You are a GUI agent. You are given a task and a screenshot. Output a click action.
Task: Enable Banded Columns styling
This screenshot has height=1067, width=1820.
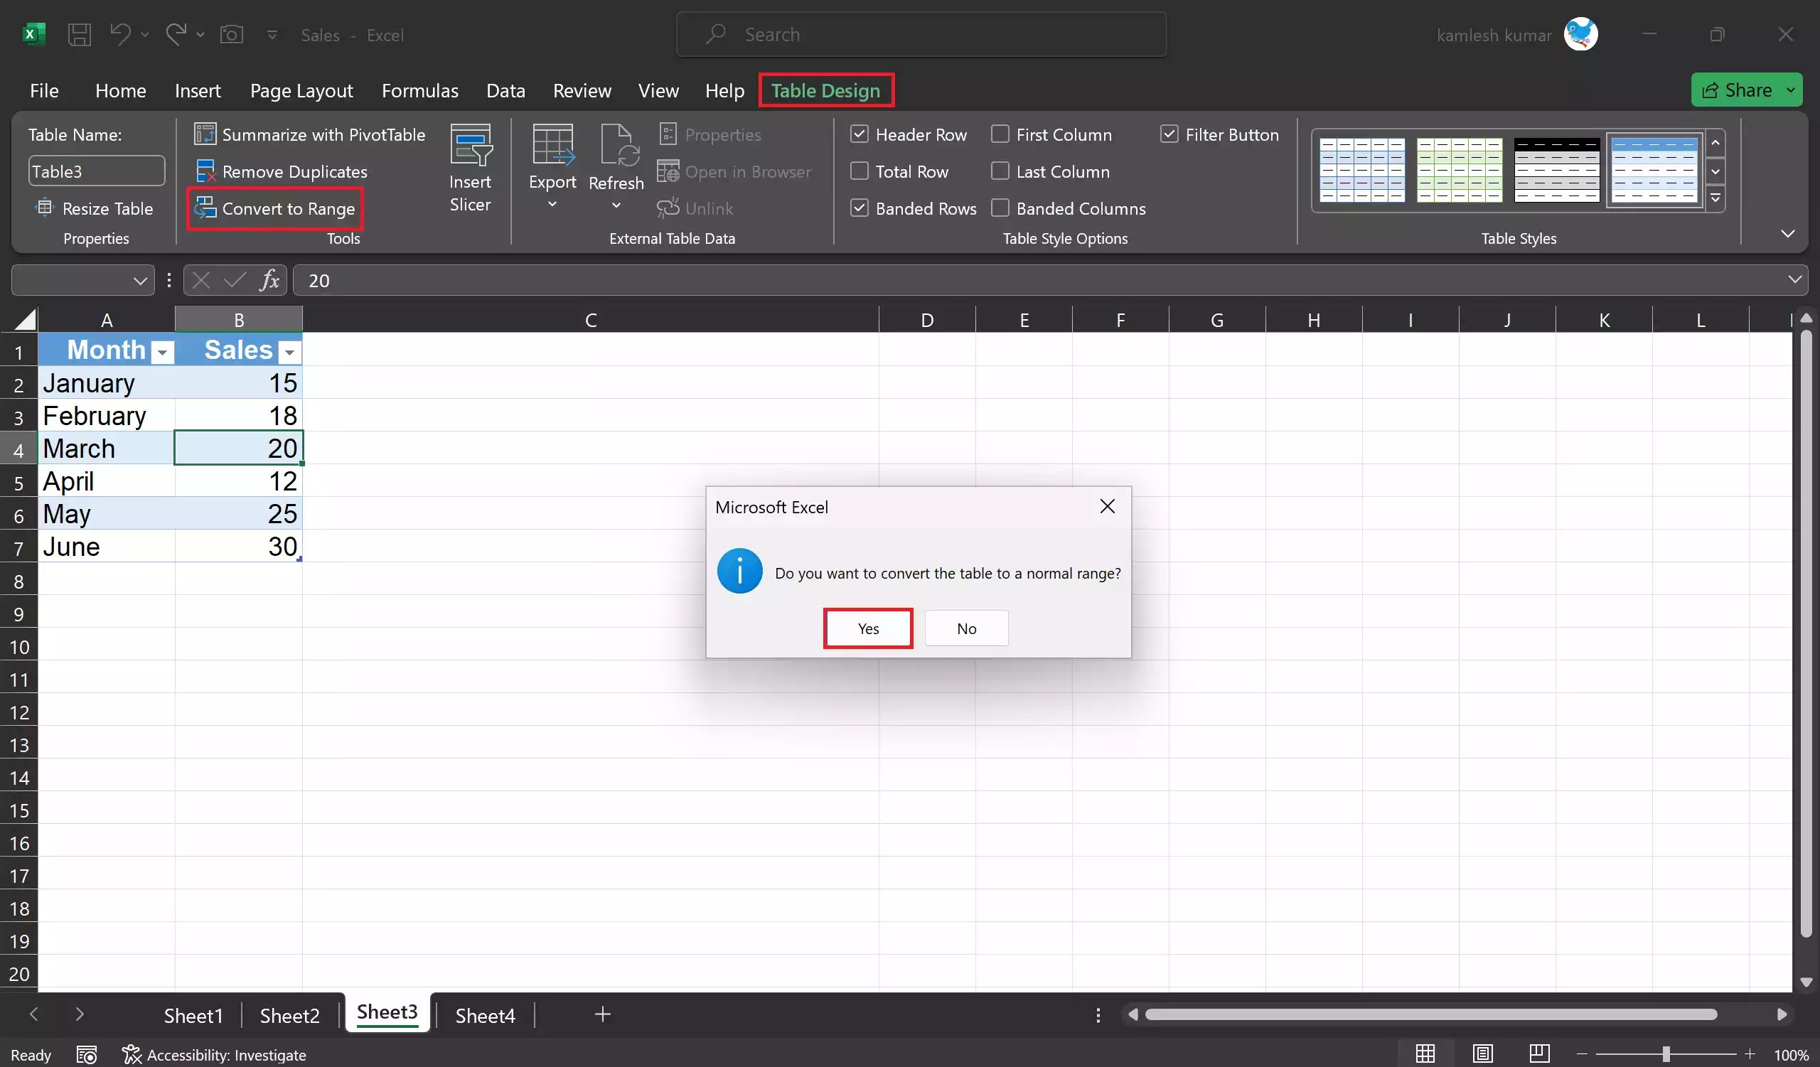(1000, 208)
